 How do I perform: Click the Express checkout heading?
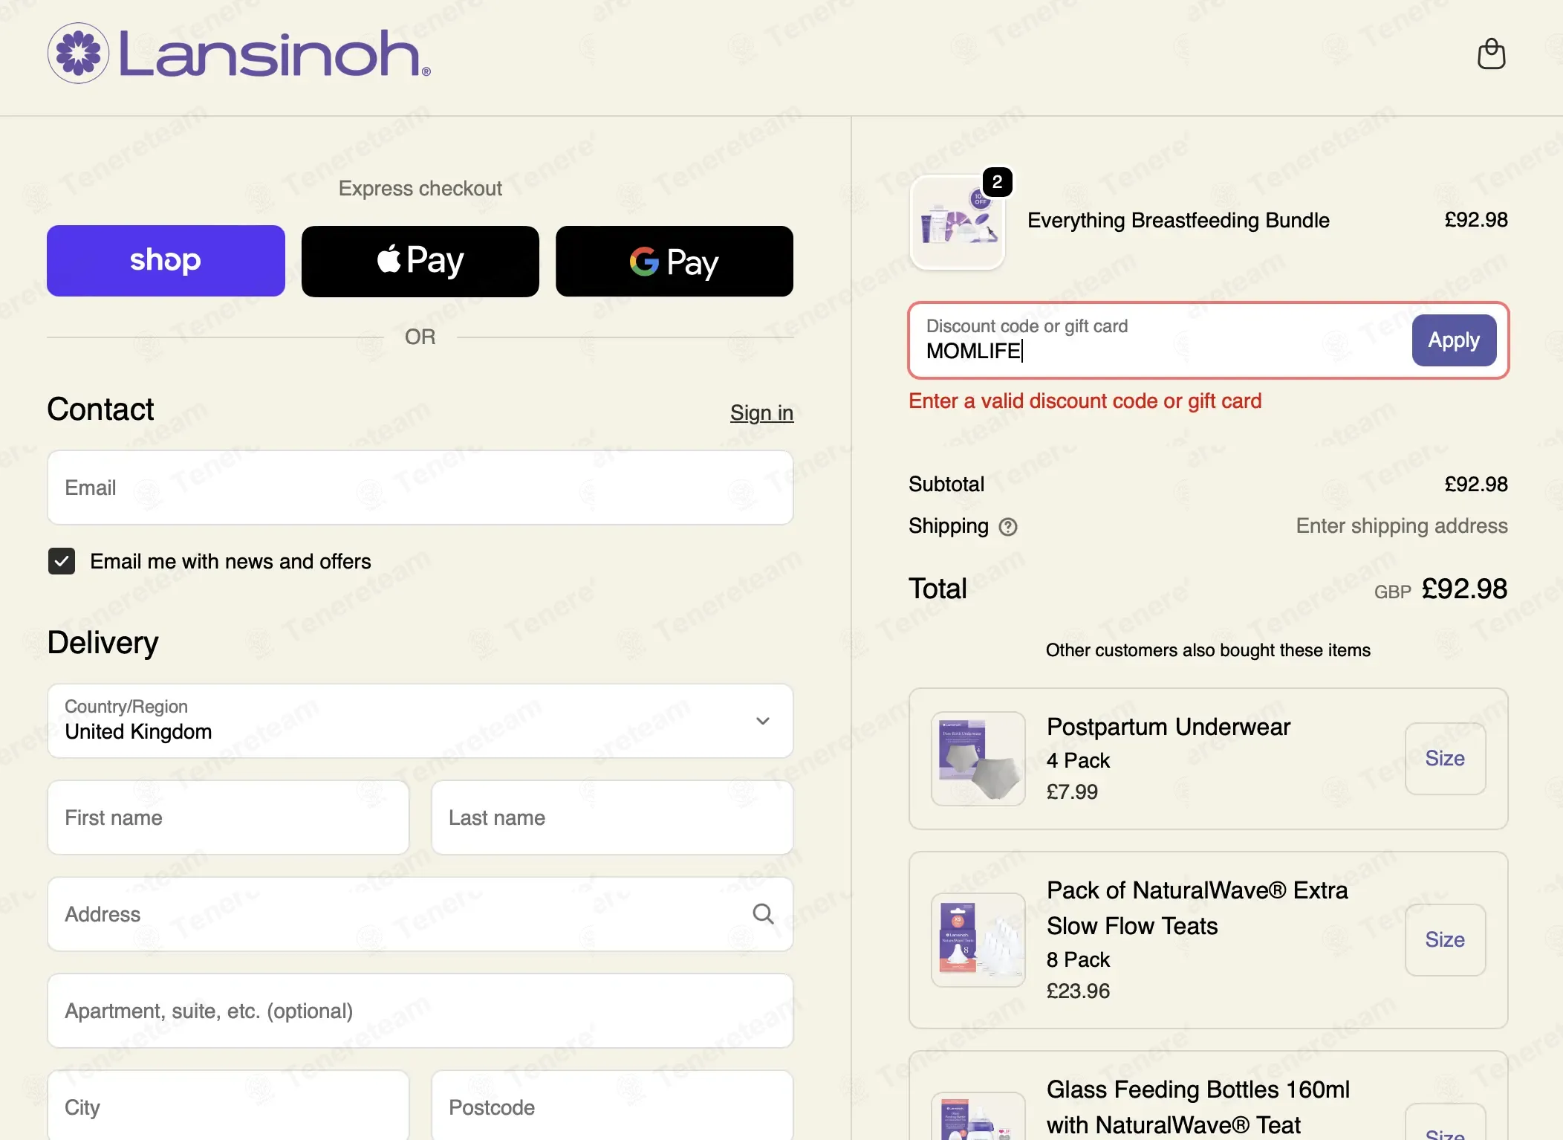tap(420, 189)
